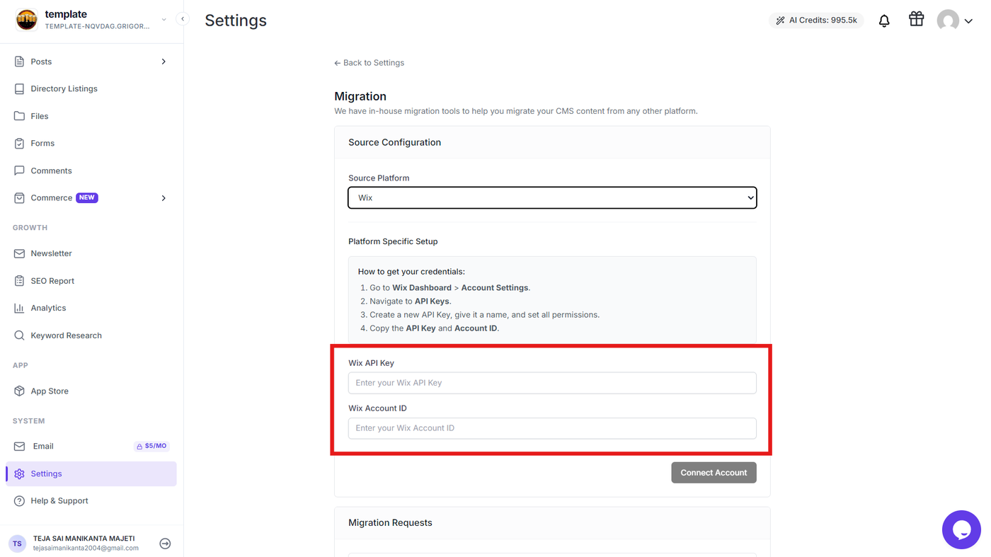Click the Back to Settings link
This screenshot has height=557, width=991.
point(369,63)
